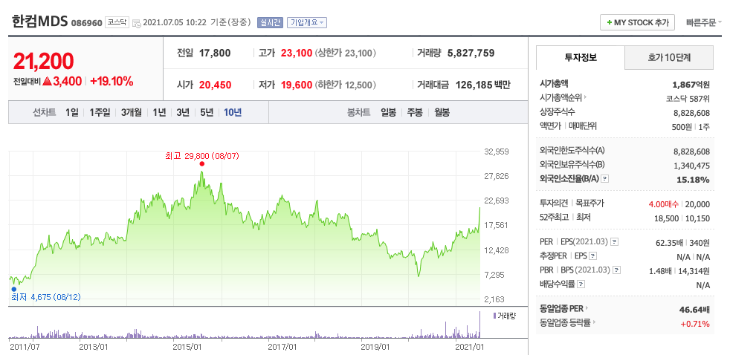Screen dimensions: 730x355
Task: Click the 코스닥 587위 rank value
Action: (688, 98)
